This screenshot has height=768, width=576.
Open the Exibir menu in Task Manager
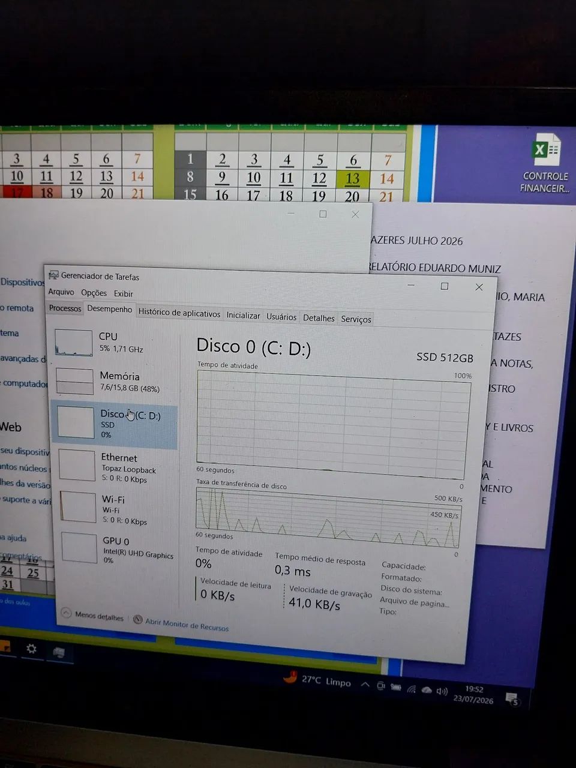(124, 293)
